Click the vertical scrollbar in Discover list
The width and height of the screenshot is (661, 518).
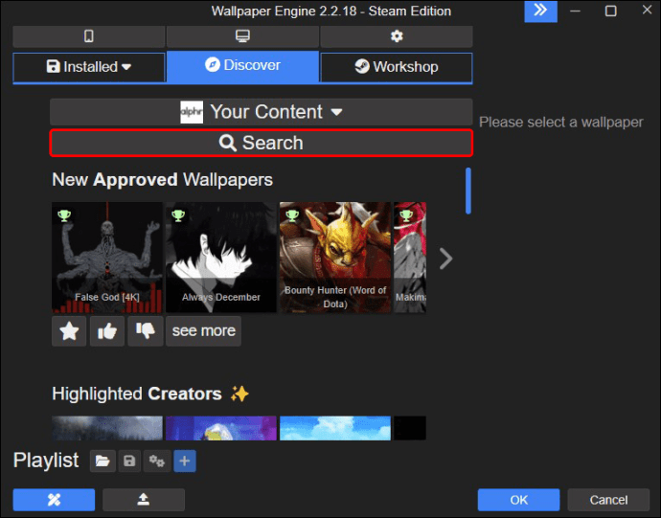click(x=467, y=191)
